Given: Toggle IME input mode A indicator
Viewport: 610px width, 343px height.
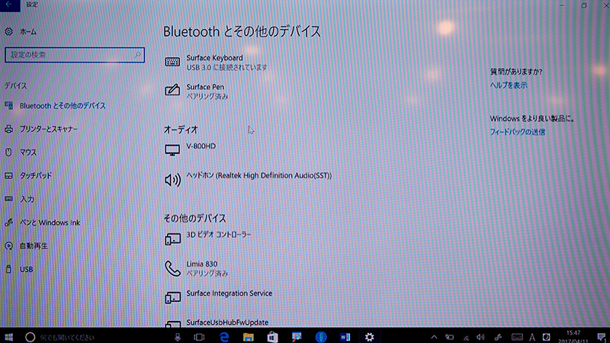Looking at the screenshot, I should point(531,337).
